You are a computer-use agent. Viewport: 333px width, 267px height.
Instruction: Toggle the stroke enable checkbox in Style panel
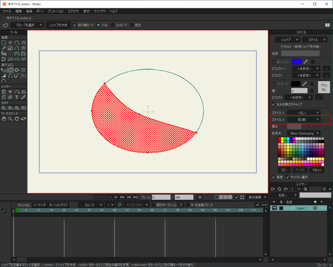274,84
